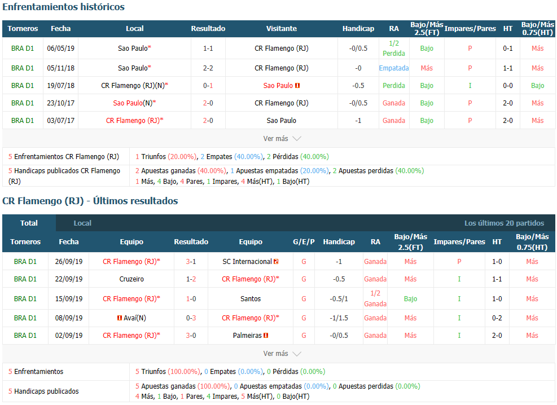Click result 0-3 against Avaí

(x=191, y=318)
